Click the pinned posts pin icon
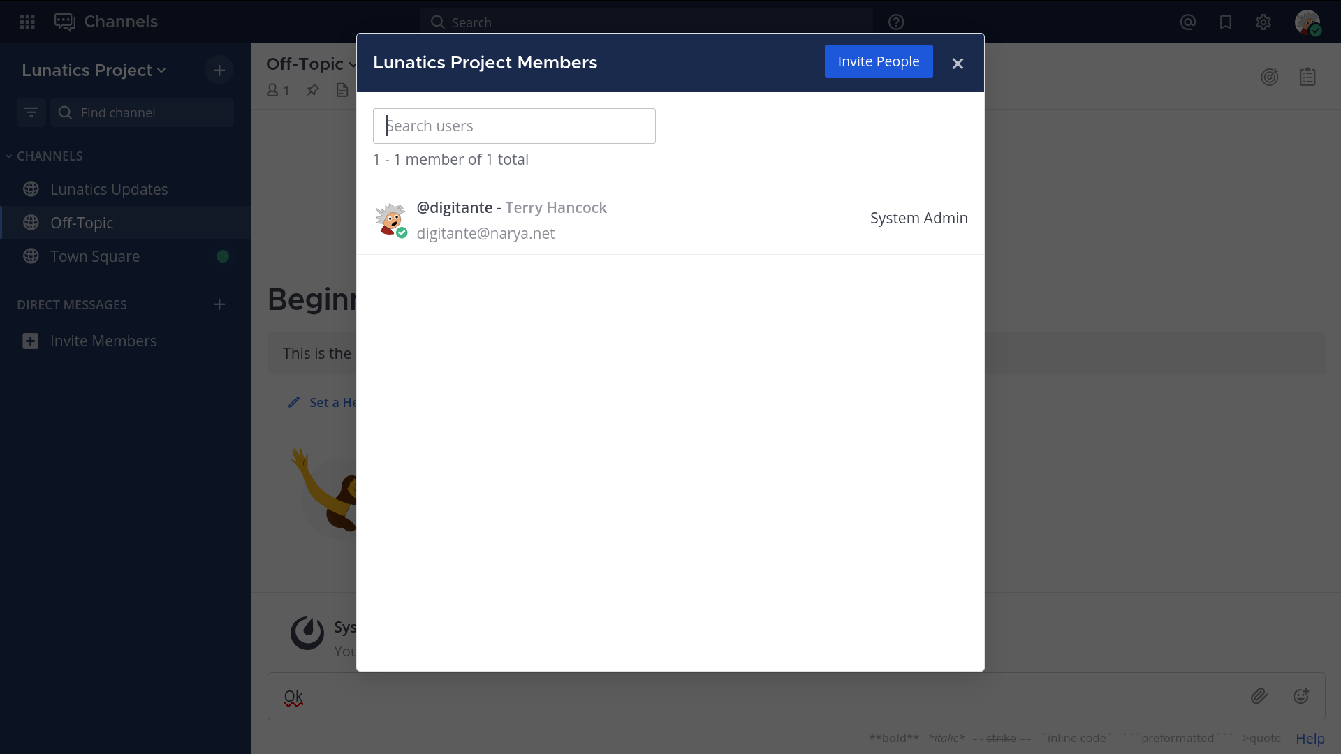Screen dimensions: 1341x754 tap(313, 90)
